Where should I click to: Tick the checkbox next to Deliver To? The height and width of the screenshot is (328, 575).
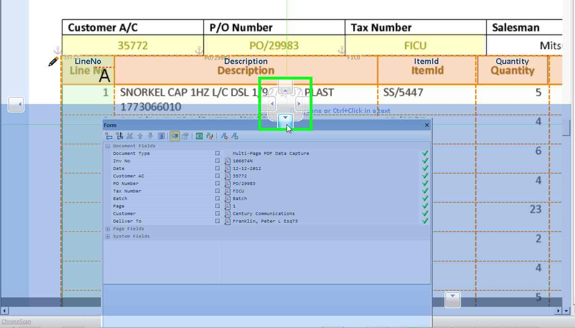(218, 221)
